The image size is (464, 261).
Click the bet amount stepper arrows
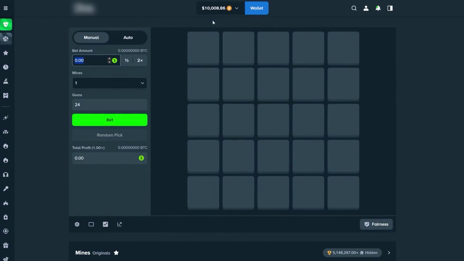[x=109, y=61]
